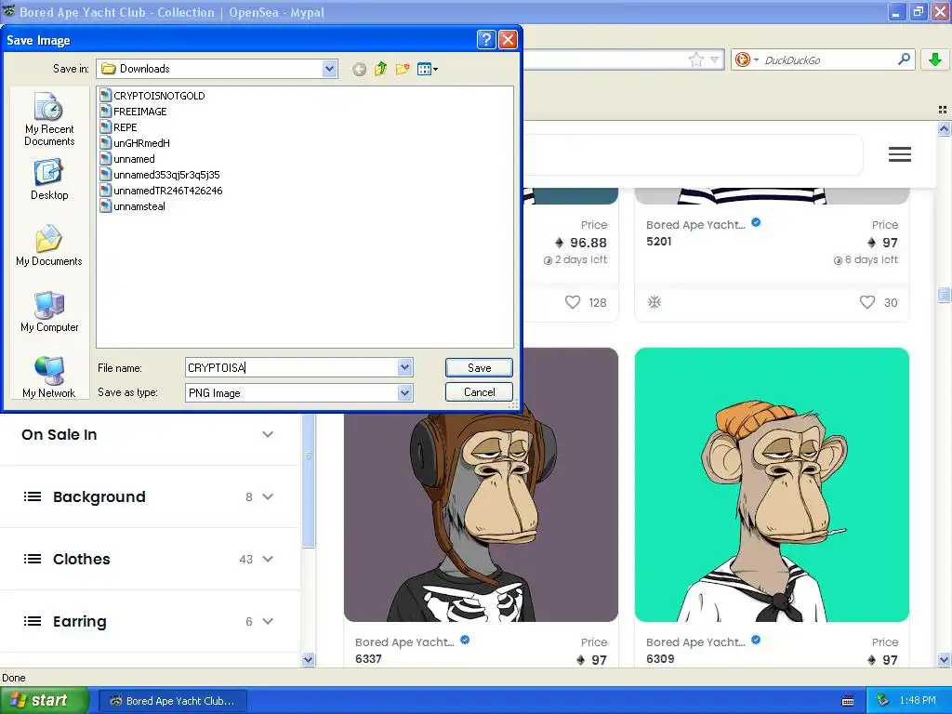This screenshot has width=952, height=714.
Task: Click the tab groups grid icon
Action: click(943, 110)
